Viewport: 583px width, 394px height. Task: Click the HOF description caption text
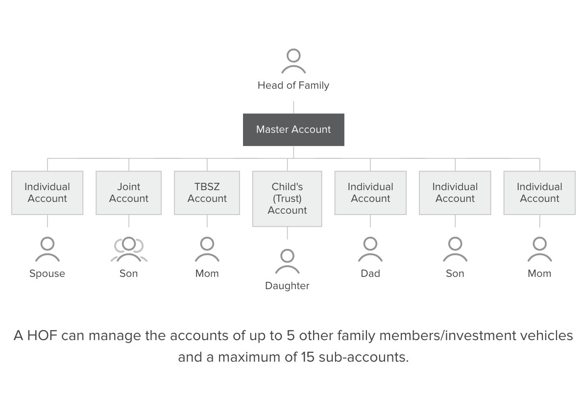click(x=293, y=346)
